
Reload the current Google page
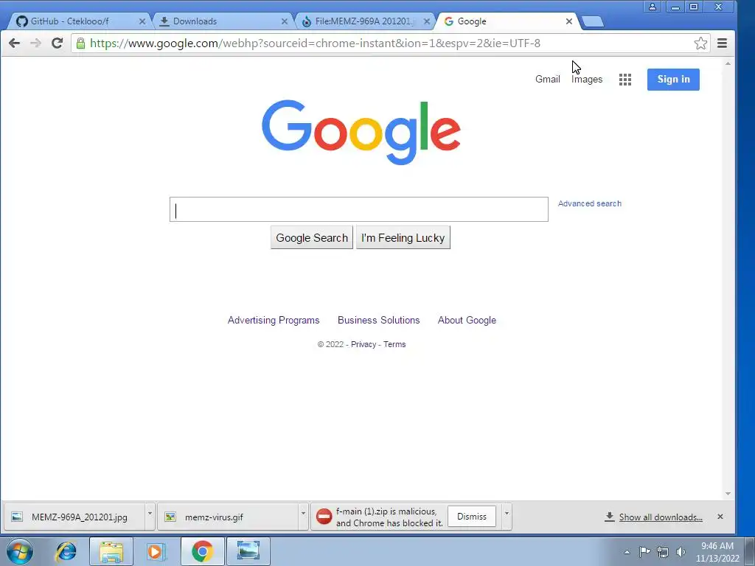(x=58, y=43)
